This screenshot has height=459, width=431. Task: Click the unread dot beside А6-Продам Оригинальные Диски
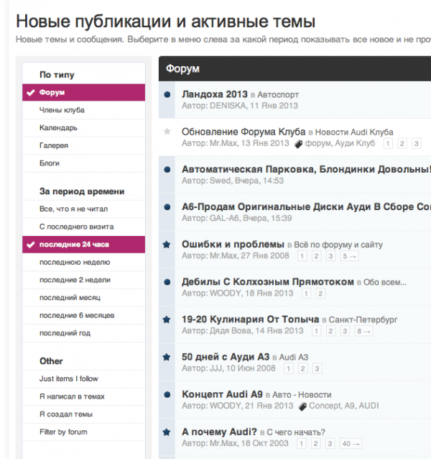[167, 207]
